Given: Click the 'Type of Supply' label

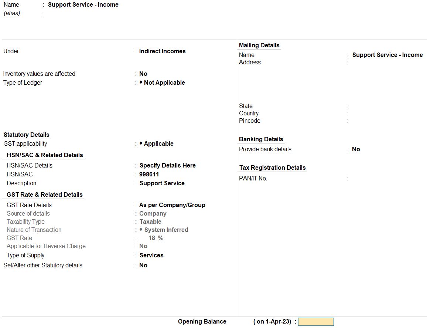Looking at the screenshot, I should point(25,256).
